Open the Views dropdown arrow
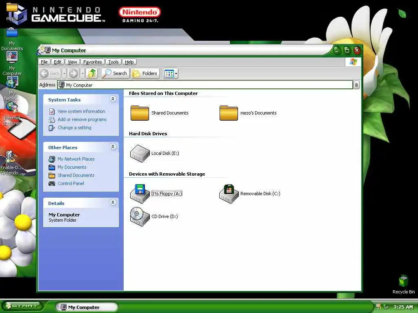This screenshot has height=313, width=418. point(176,73)
